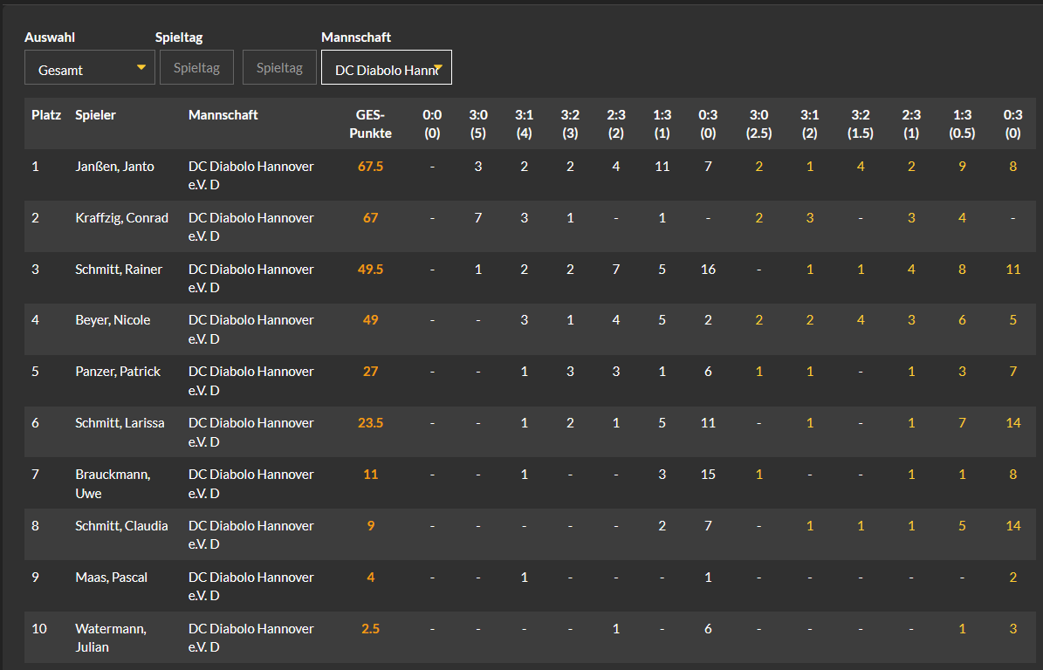Click total points value 2.5
1043x670 pixels.
point(370,628)
